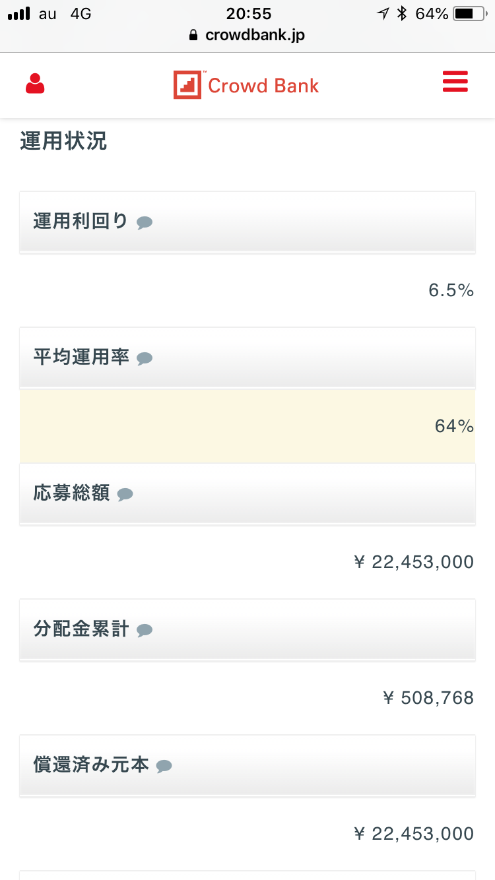
Task: Tap the 運用状況 section heading
Action: pos(63,141)
